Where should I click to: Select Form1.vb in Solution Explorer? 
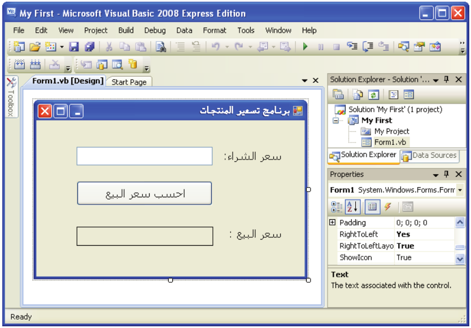390,142
